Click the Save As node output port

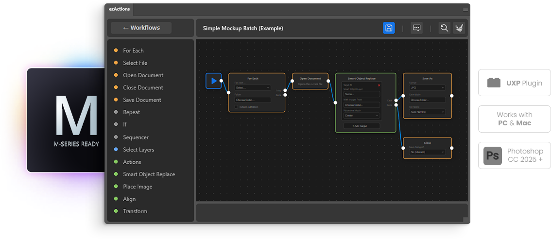pos(452,96)
